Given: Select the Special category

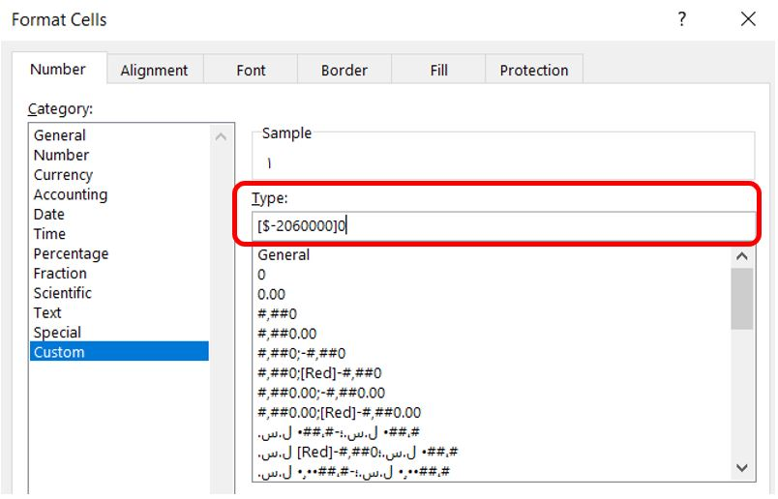Looking at the screenshot, I should click(x=119, y=332).
